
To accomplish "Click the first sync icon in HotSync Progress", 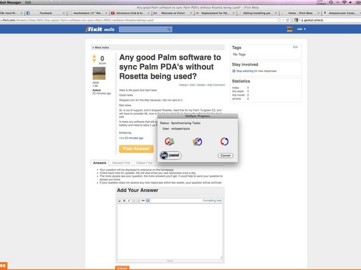I will [170, 142].
